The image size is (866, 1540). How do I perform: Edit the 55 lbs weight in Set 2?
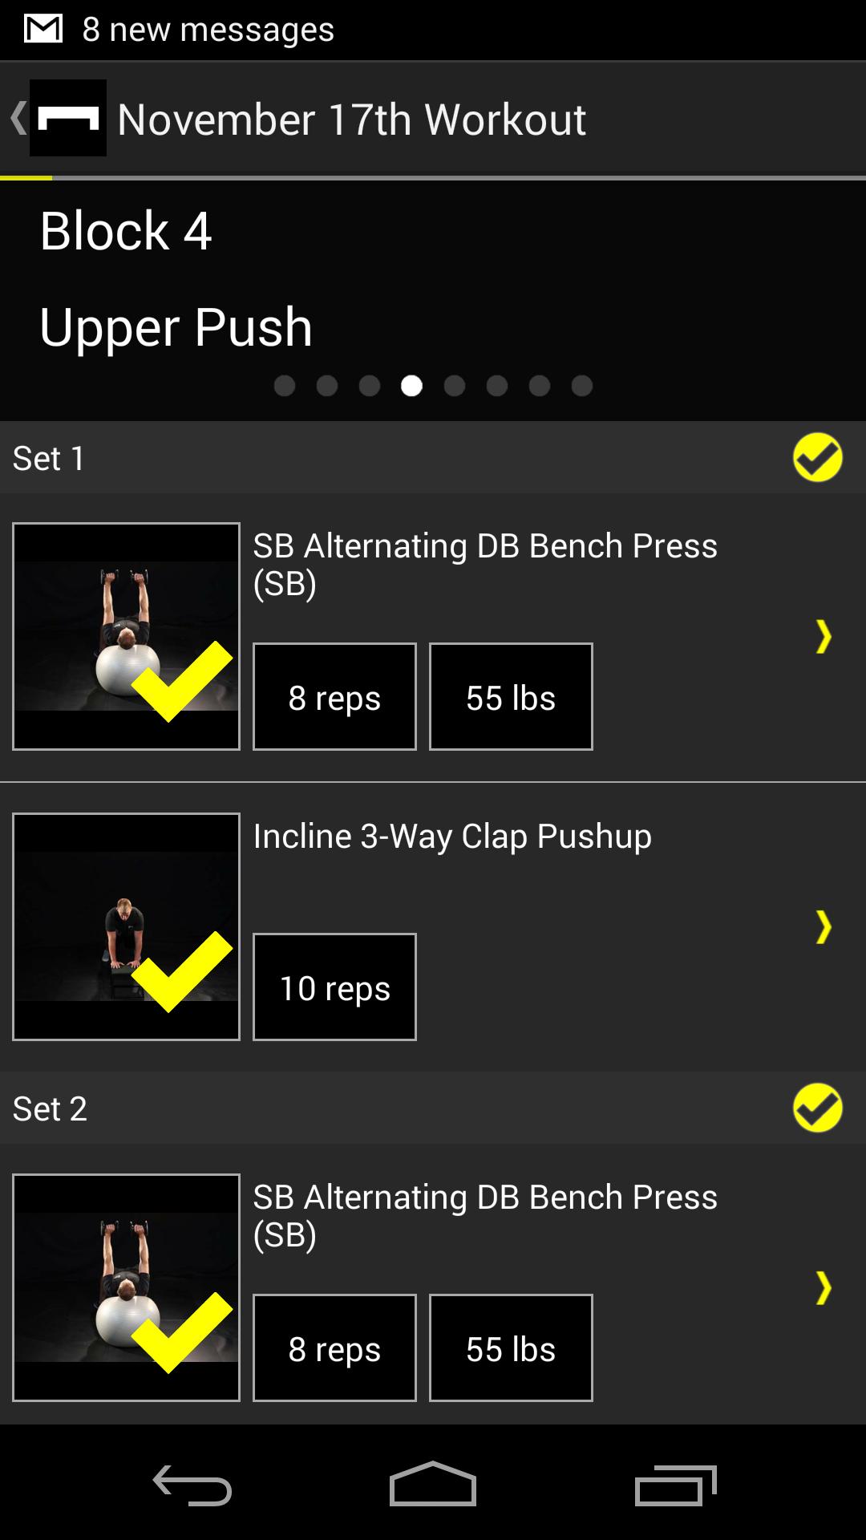pos(511,1348)
